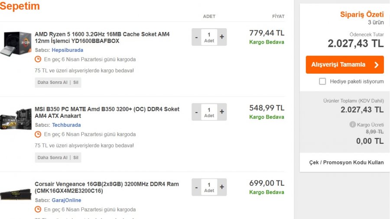Check the Hediye paketi istiyorum box

coord(322,81)
